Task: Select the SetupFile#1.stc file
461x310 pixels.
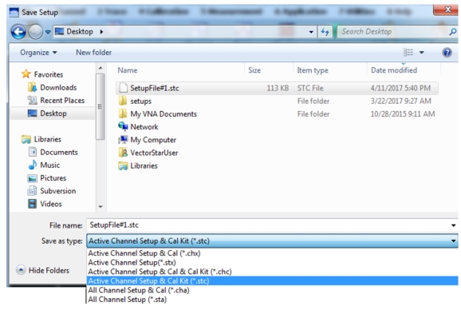Action: point(277,88)
